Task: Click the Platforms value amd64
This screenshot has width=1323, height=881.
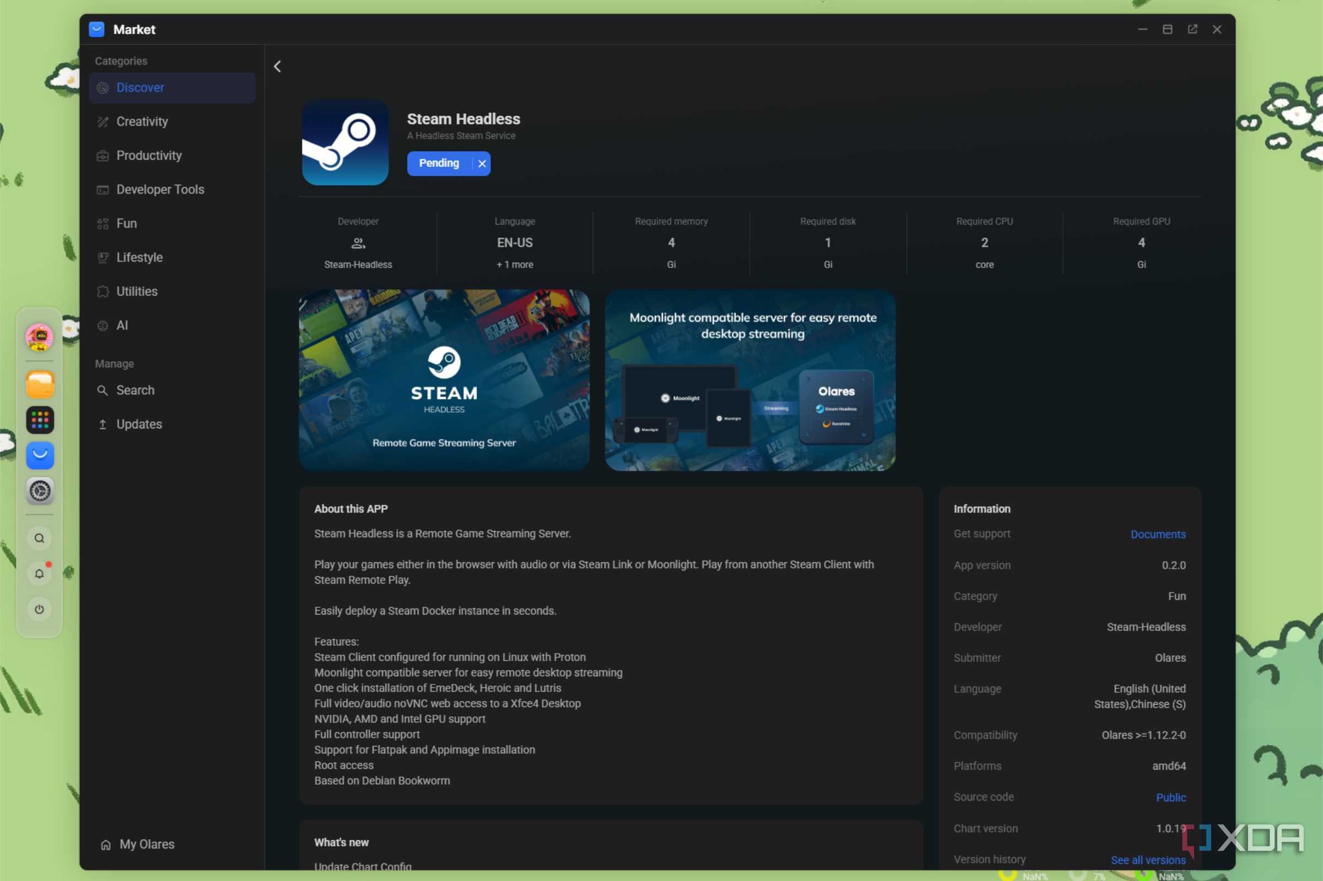Action: pyautogui.click(x=1168, y=766)
